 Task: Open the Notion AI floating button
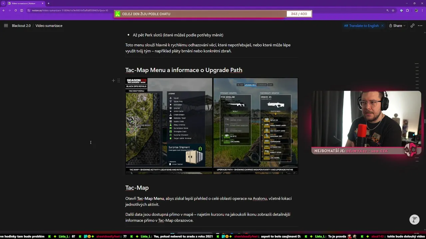click(x=414, y=219)
